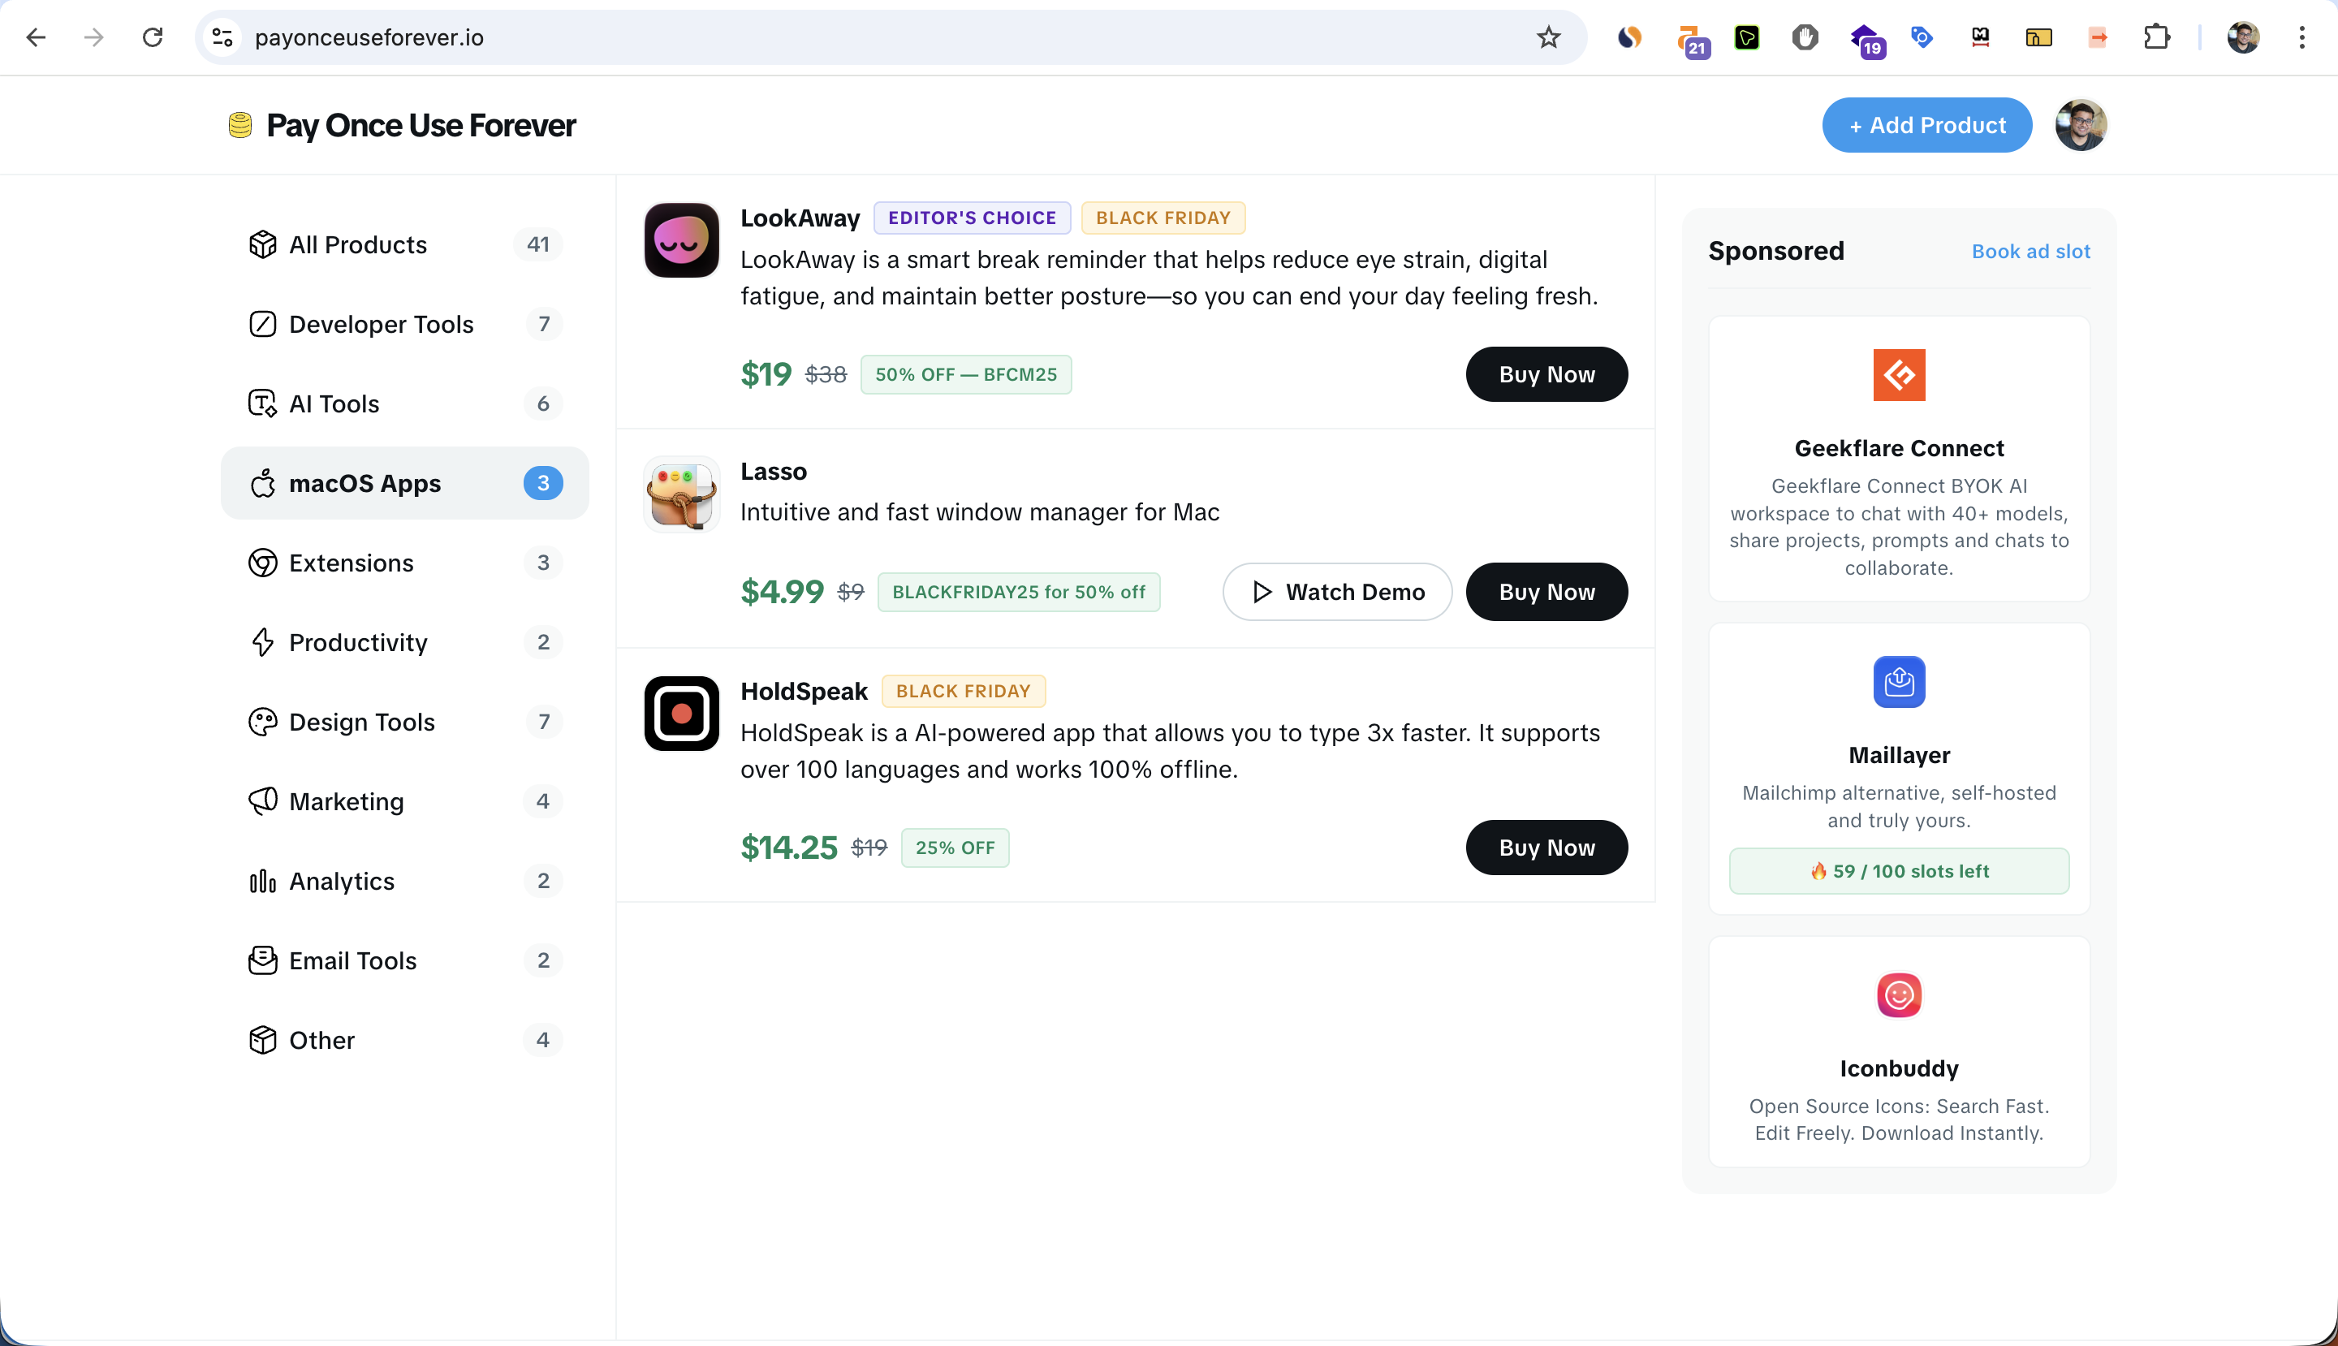Click Buy Now for LookAway
Image resolution: width=2338 pixels, height=1346 pixels.
click(1546, 374)
